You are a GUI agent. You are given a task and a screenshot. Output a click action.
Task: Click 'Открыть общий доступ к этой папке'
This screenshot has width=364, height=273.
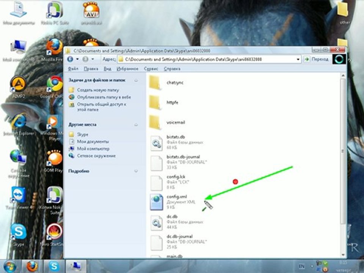tap(102, 107)
